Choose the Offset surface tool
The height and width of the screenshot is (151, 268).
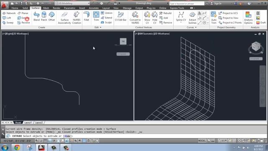point(52,16)
